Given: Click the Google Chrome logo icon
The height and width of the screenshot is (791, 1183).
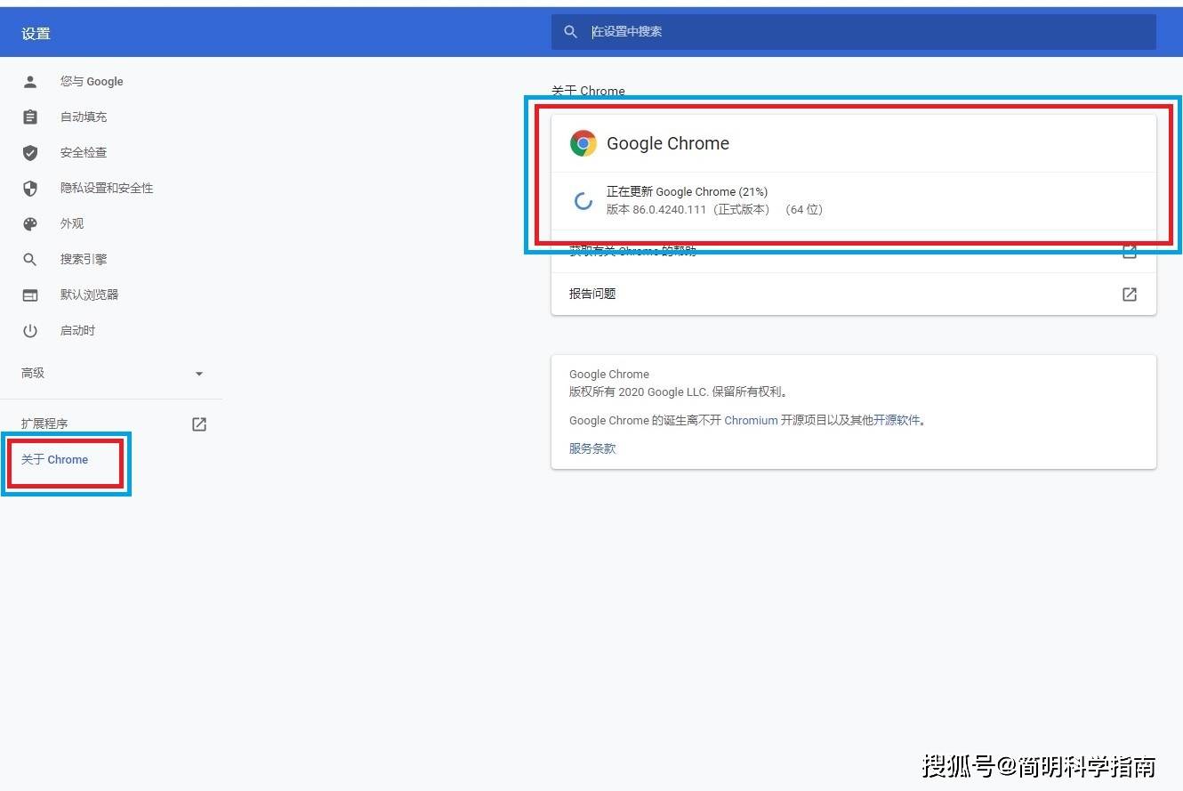Looking at the screenshot, I should [x=583, y=143].
